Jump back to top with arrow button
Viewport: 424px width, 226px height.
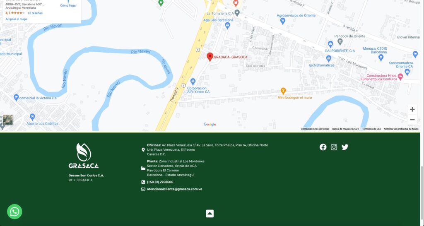(210, 214)
